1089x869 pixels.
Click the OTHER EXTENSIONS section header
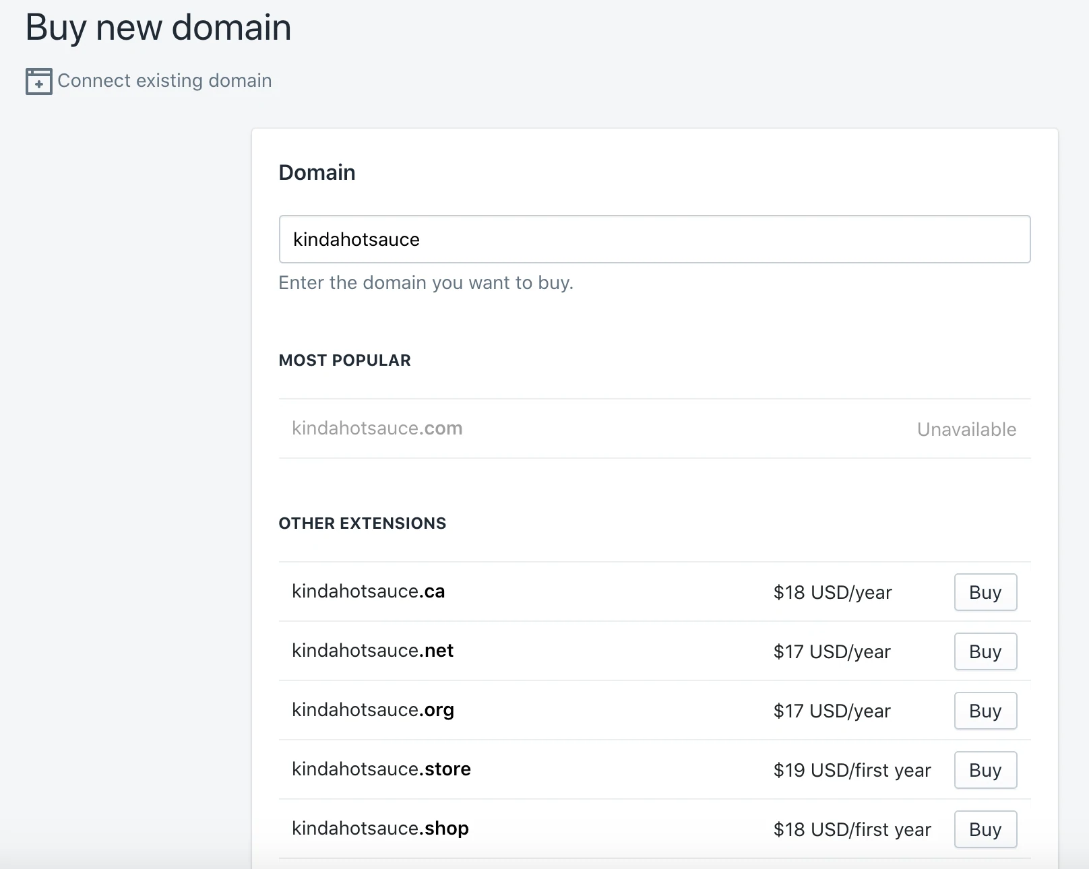tap(362, 523)
